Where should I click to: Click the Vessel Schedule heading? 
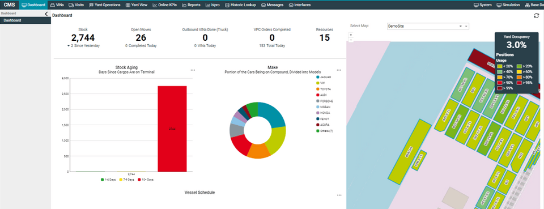(x=199, y=193)
